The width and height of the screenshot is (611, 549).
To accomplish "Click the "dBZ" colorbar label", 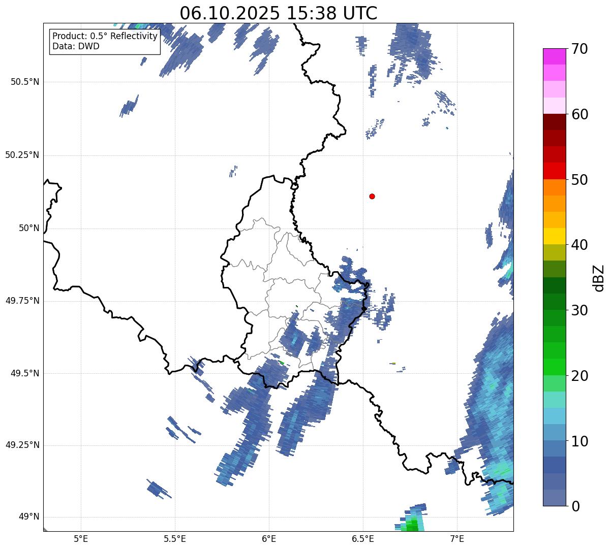I will coord(599,277).
